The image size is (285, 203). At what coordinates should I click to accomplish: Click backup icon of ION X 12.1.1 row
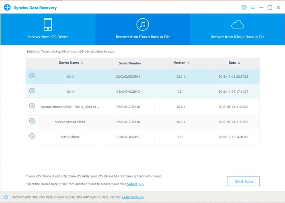pyautogui.click(x=32, y=76)
